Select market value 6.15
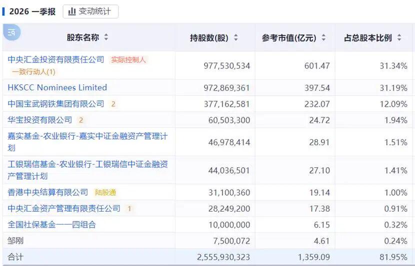This screenshot has width=415, height=266. pos(322,225)
